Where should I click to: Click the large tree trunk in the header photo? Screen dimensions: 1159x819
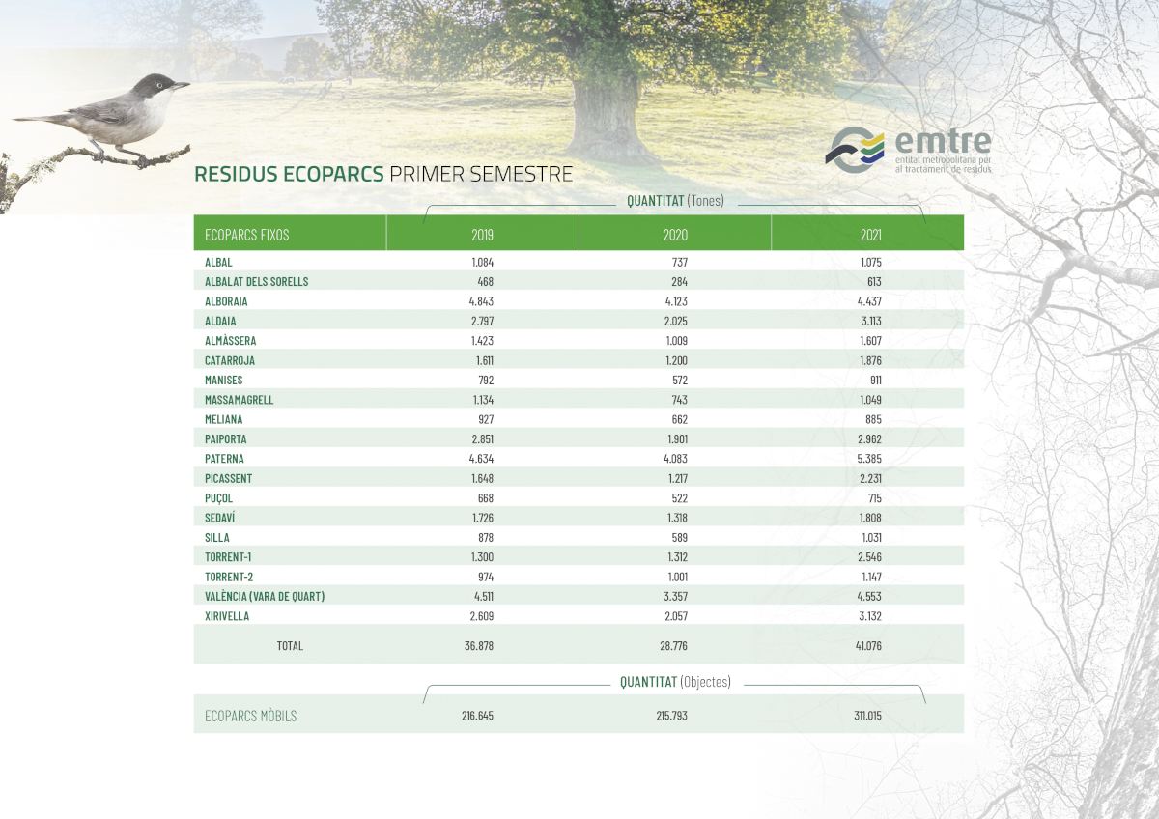tap(606, 116)
